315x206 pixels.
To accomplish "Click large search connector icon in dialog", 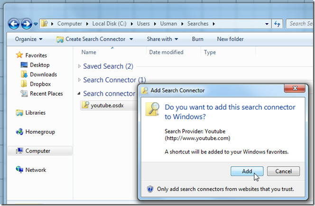I will (x=152, y=109).
